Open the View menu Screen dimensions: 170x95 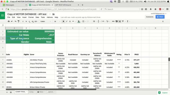tap(19, 17)
